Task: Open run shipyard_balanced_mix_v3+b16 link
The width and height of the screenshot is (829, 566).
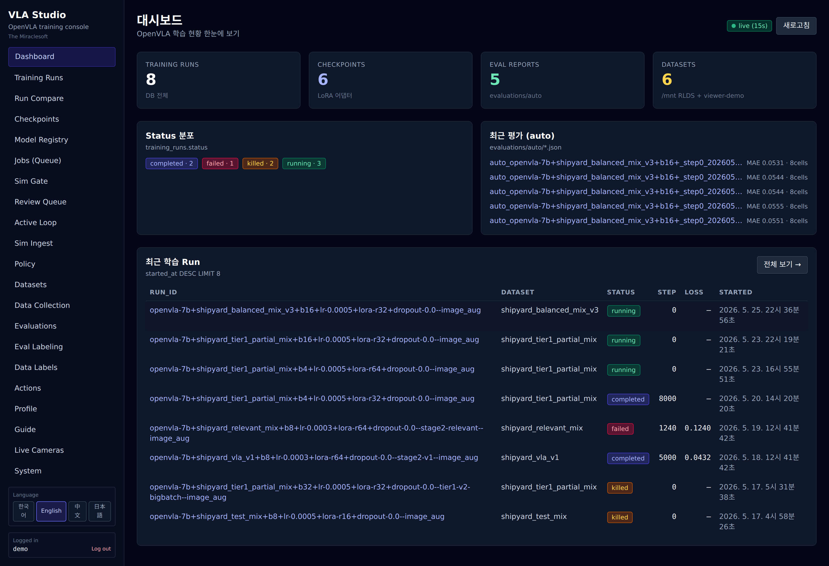Action: point(315,310)
